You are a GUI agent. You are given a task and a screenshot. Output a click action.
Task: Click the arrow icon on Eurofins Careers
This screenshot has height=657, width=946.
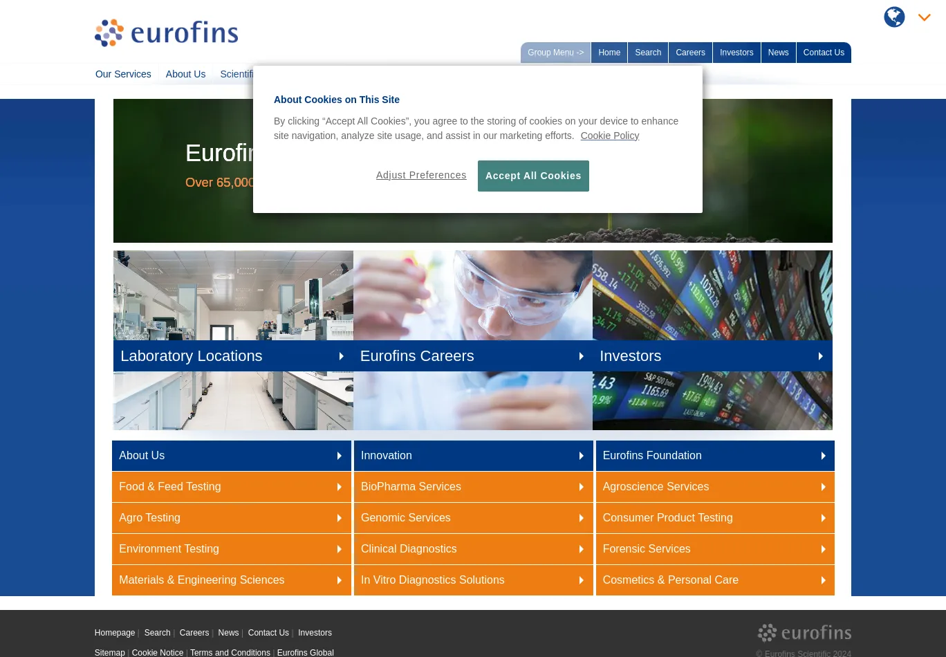[581, 356]
